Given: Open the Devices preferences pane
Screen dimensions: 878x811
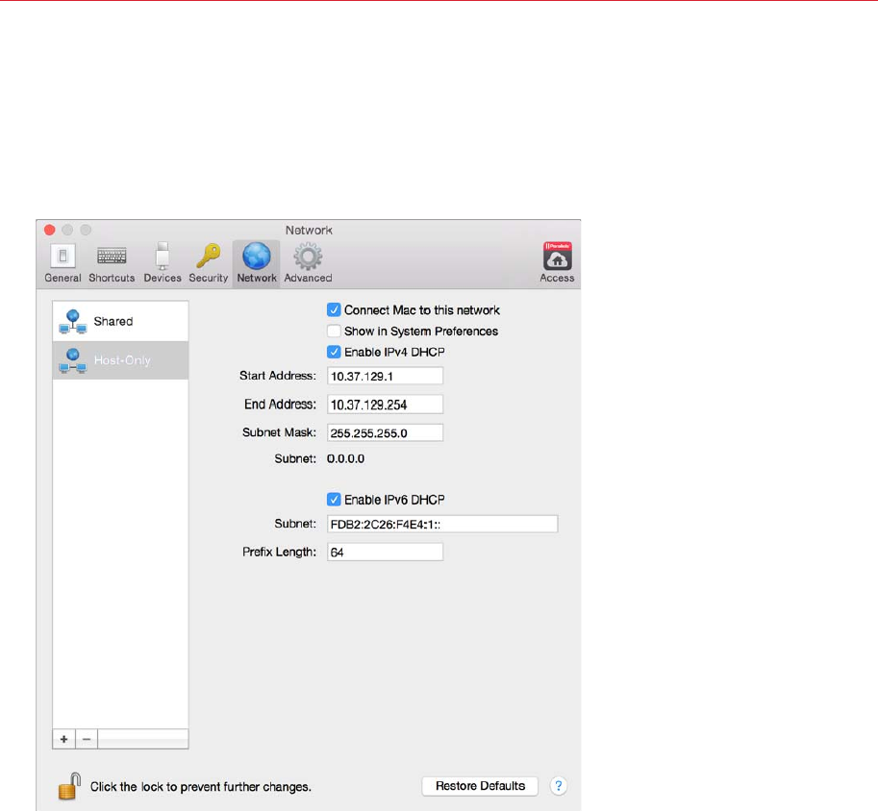Looking at the screenshot, I should [163, 263].
